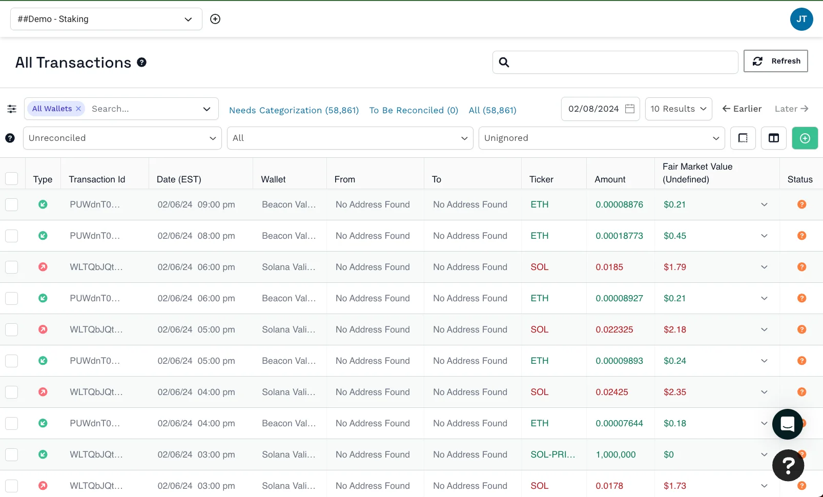Open the JT user avatar menu
823x497 pixels.
pos(801,19)
